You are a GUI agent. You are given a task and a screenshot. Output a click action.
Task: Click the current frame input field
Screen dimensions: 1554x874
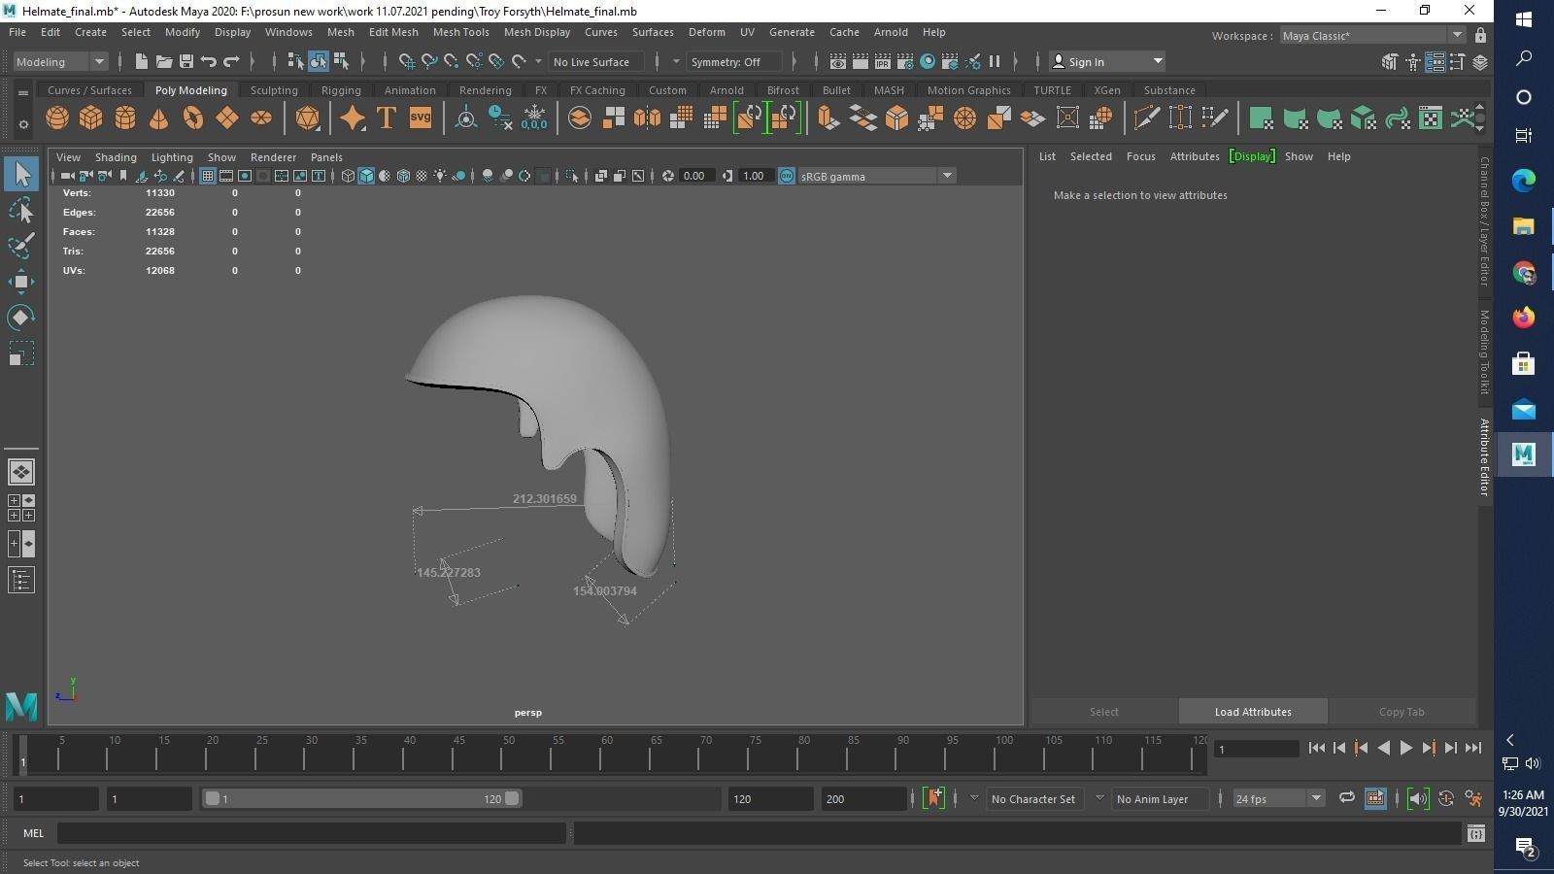[1257, 749]
